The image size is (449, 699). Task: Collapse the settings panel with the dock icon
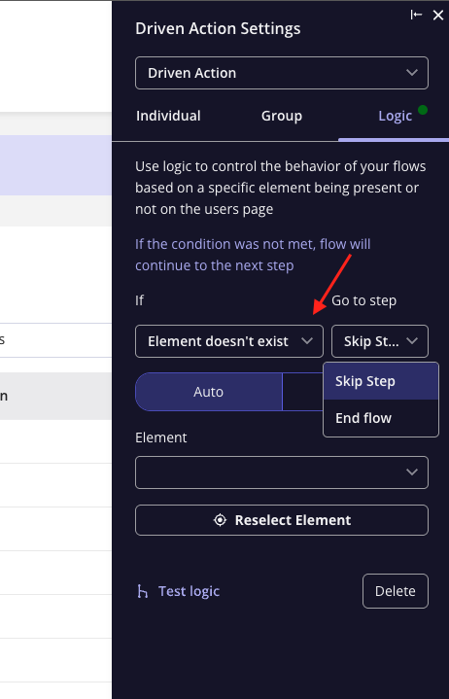(x=416, y=16)
